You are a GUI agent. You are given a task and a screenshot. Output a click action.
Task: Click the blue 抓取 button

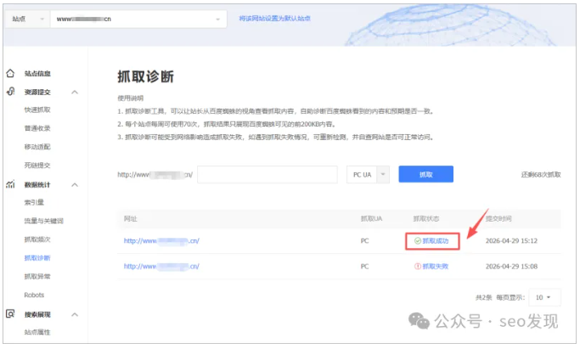click(425, 174)
